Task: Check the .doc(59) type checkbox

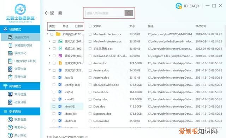Action: coord(54,107)
